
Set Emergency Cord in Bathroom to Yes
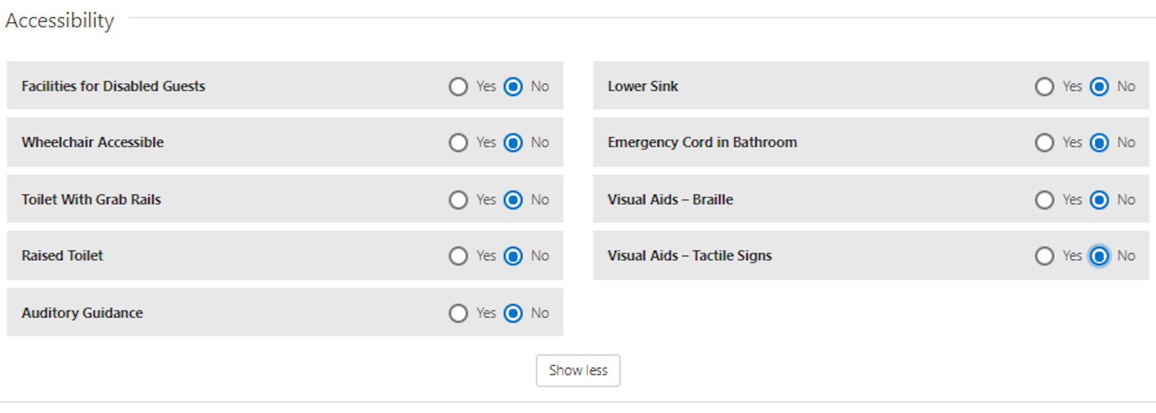tap(1045, 143)
